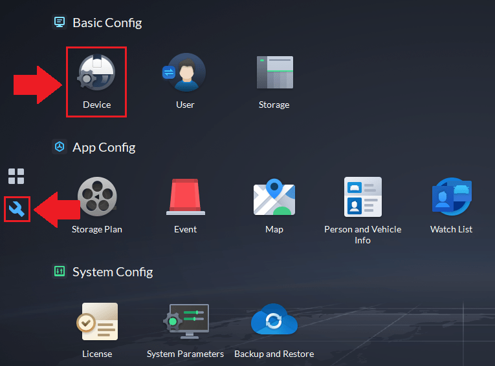495x366 pixels.
Task: Open the Map icon
Action: 274,196
